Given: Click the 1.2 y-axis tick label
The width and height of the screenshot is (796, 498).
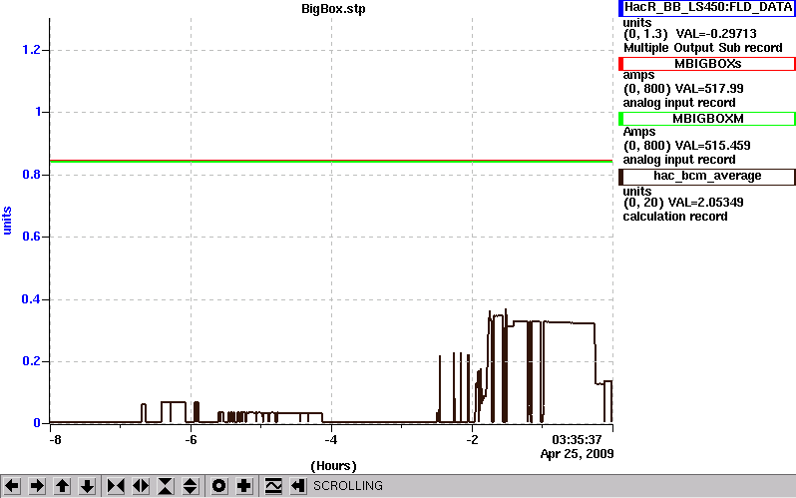Looking at the screenshot, I should (31, 50).
